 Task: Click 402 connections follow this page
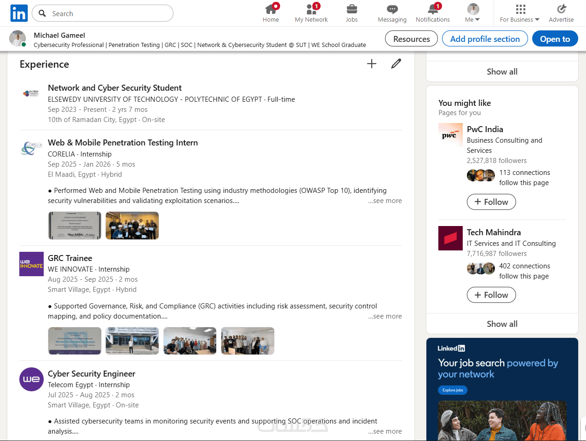(524, 271)
